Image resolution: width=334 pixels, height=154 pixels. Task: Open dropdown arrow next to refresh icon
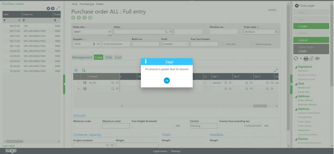pos(301,59)
